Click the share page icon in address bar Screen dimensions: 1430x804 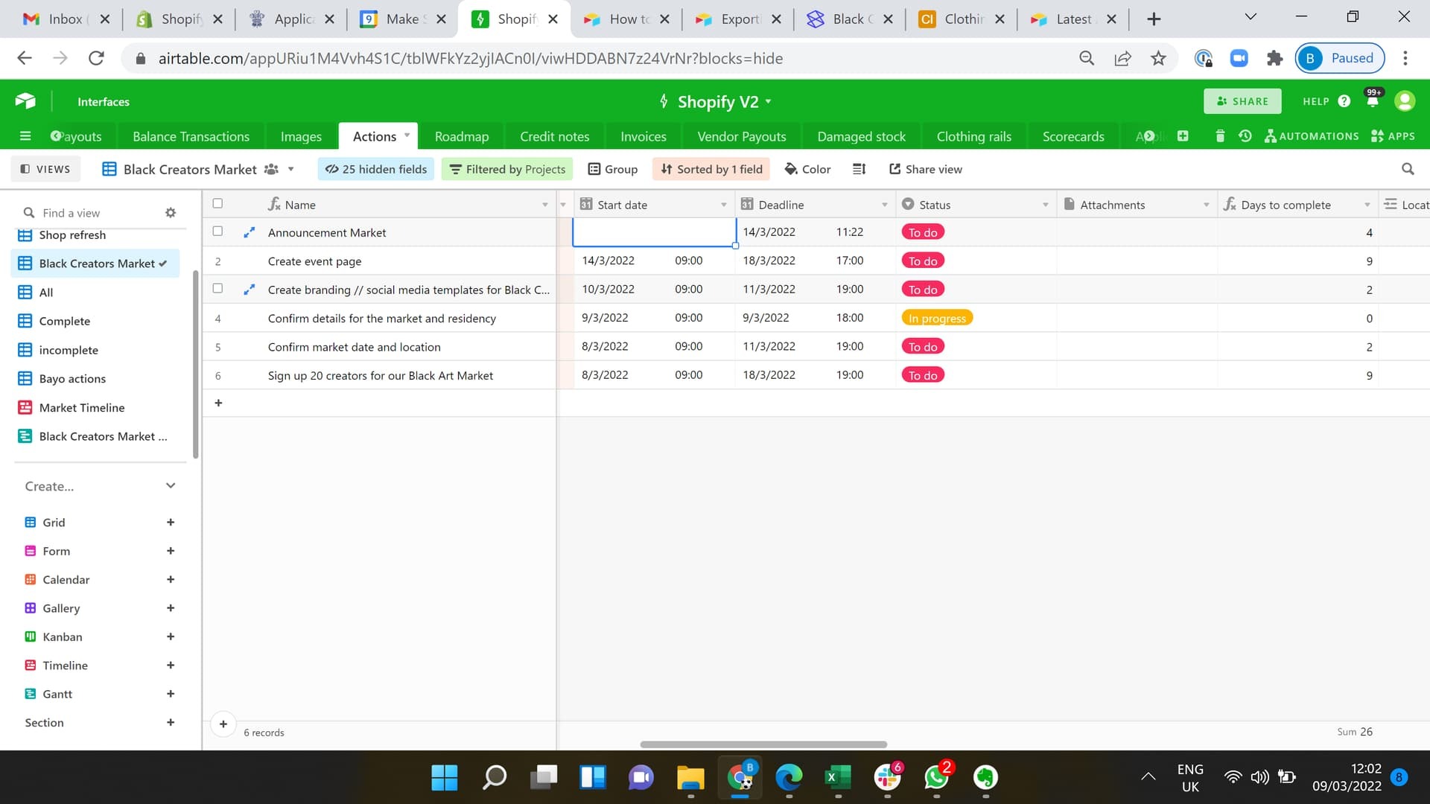coord(1122,58)
